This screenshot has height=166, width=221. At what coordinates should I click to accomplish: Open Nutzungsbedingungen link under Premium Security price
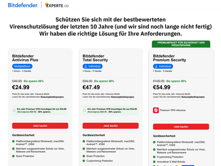[x=193, y=97]
